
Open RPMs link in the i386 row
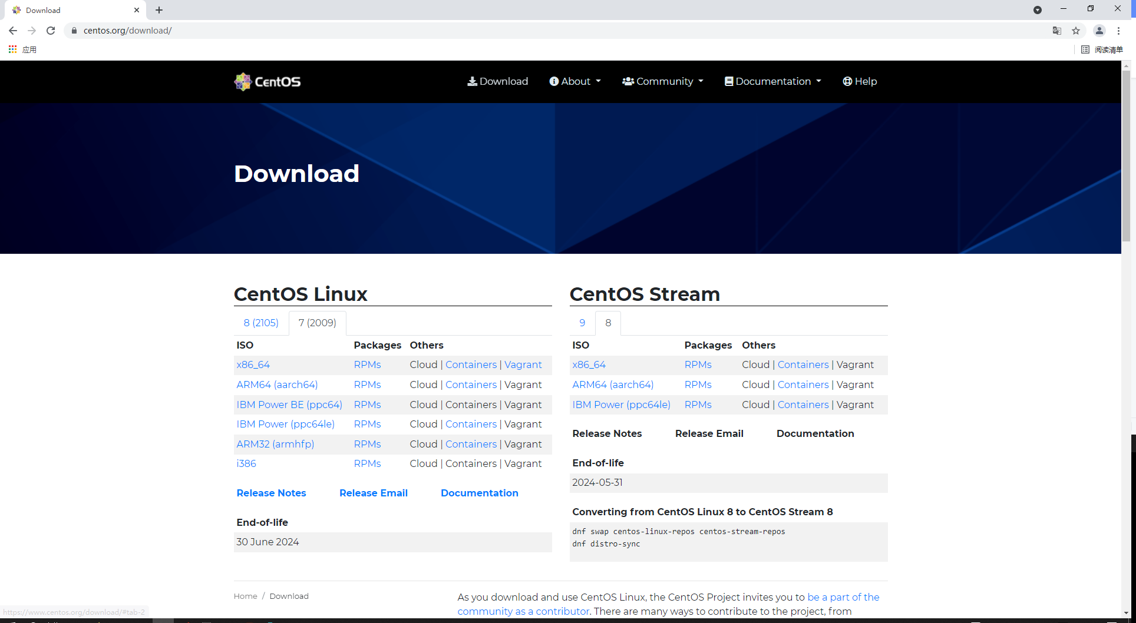(x=367, y=463)
